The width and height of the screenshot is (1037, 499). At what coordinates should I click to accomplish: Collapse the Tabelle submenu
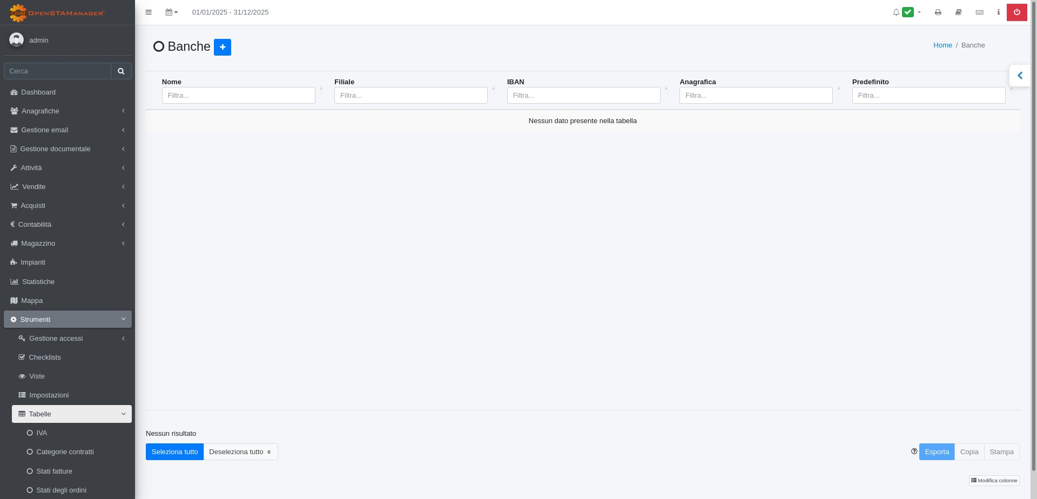pos(71,414)
